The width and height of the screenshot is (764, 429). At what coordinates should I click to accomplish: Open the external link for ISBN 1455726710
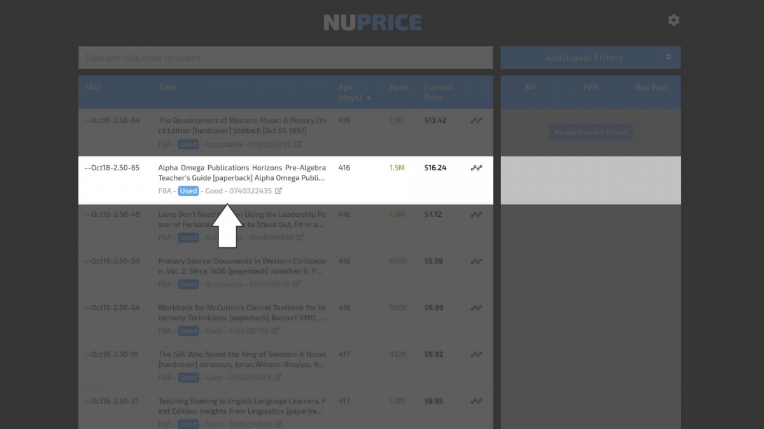coord(274,330)
